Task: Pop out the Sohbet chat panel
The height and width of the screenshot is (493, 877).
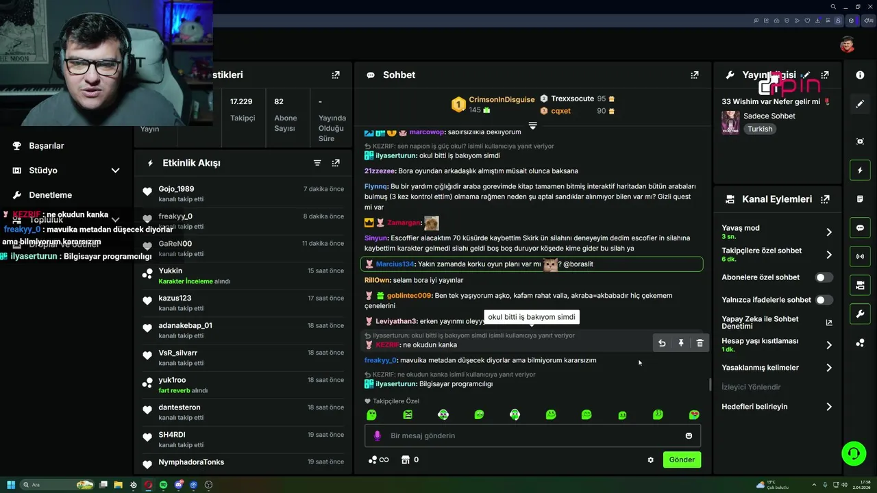Action: tap(695, 75)
